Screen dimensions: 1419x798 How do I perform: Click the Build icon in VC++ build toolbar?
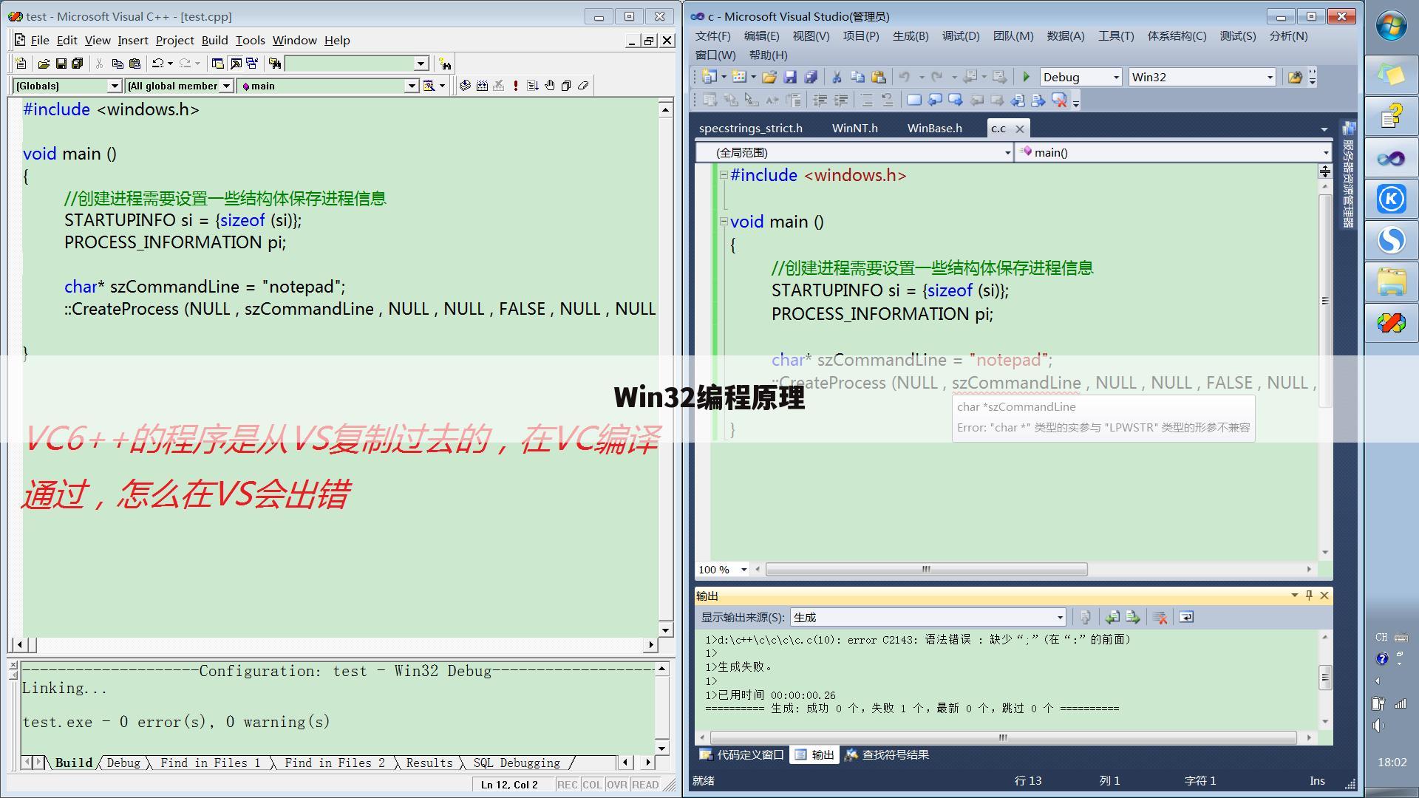(x=482, y=86)
